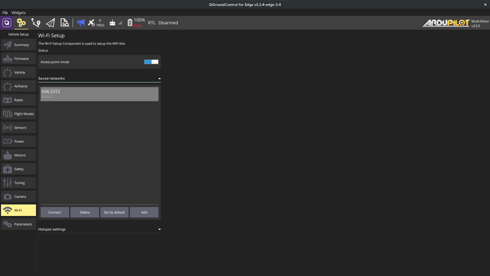Click the ArduPilot logo
Viewport: 490px width, 276px height.
click(x=446, y=23)
